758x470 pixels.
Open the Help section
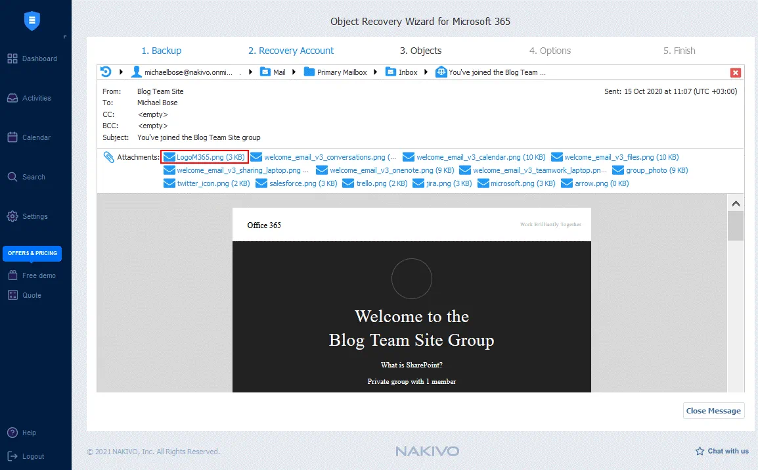coord(21,433)
